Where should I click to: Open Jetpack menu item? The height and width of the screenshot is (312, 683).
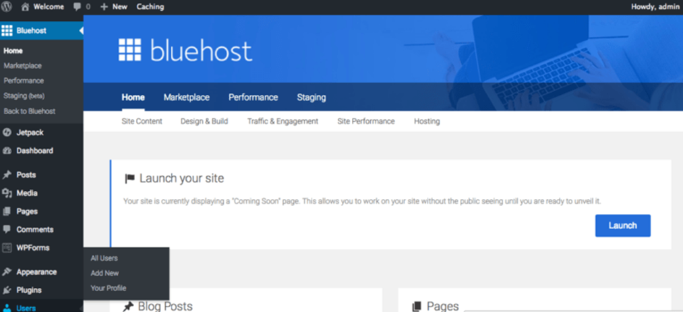[30, 132]
